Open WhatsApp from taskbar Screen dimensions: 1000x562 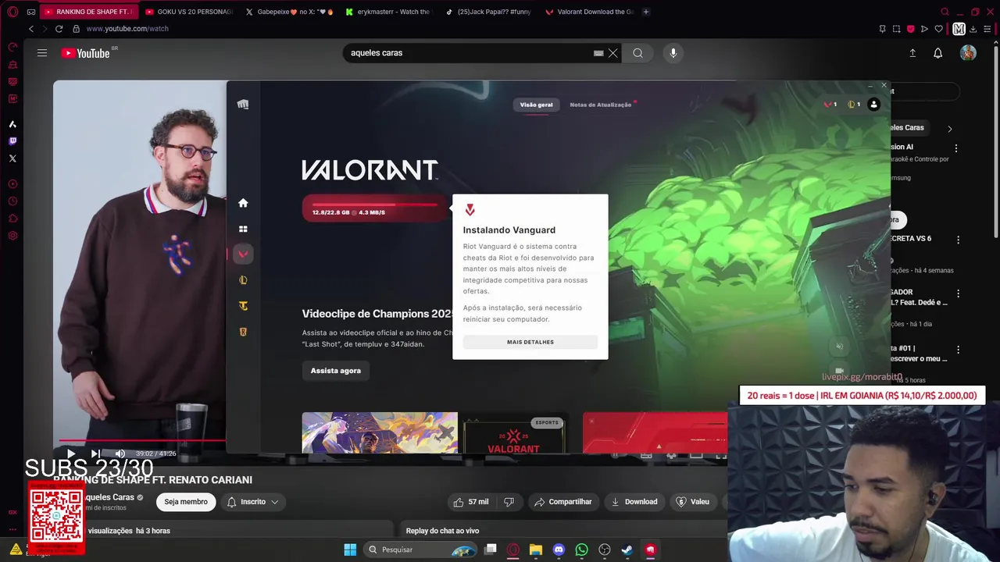tap(581, 550)
